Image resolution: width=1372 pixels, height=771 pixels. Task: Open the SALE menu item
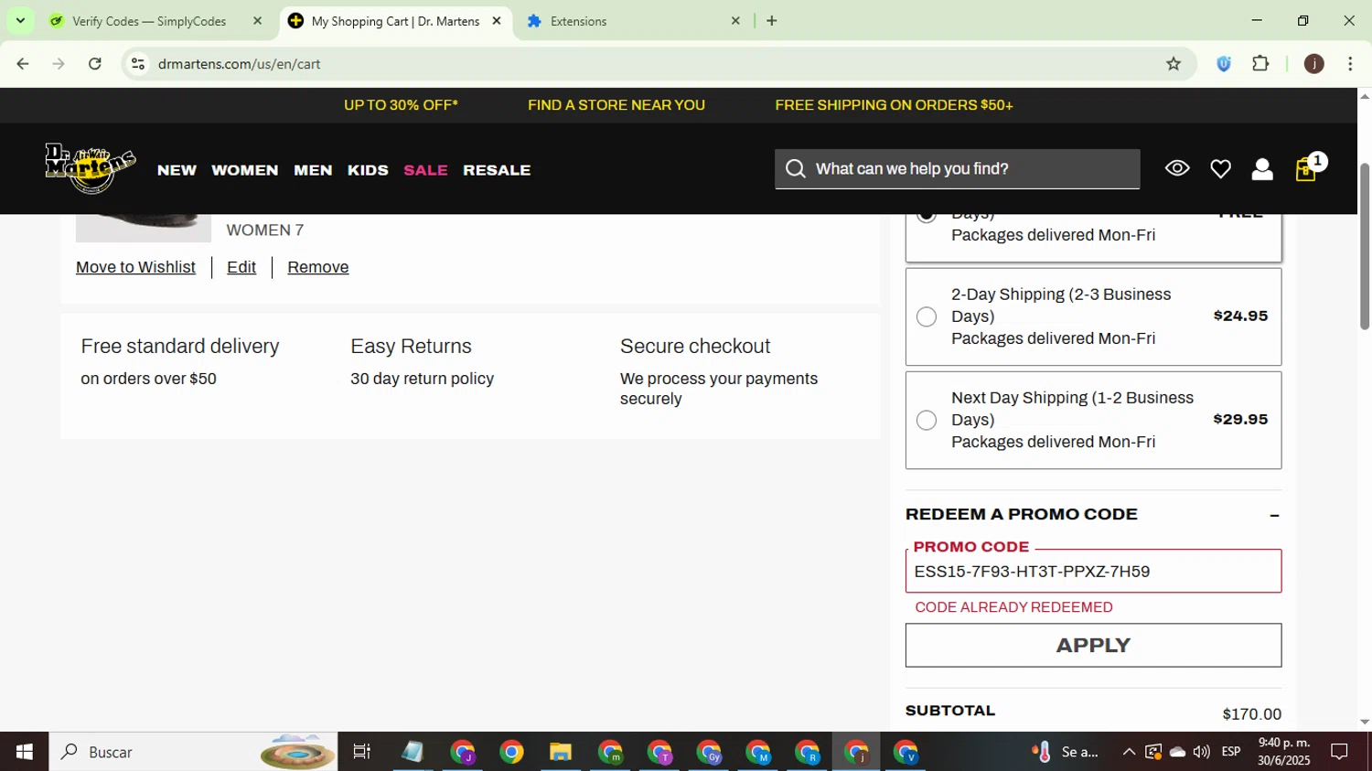(x=425, y=170)
